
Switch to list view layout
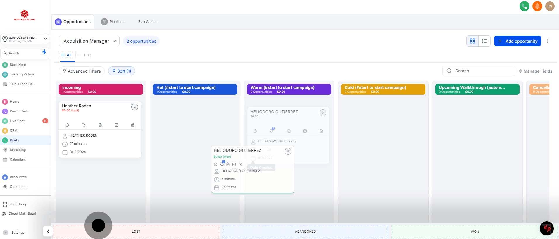(x=484, y=41)
